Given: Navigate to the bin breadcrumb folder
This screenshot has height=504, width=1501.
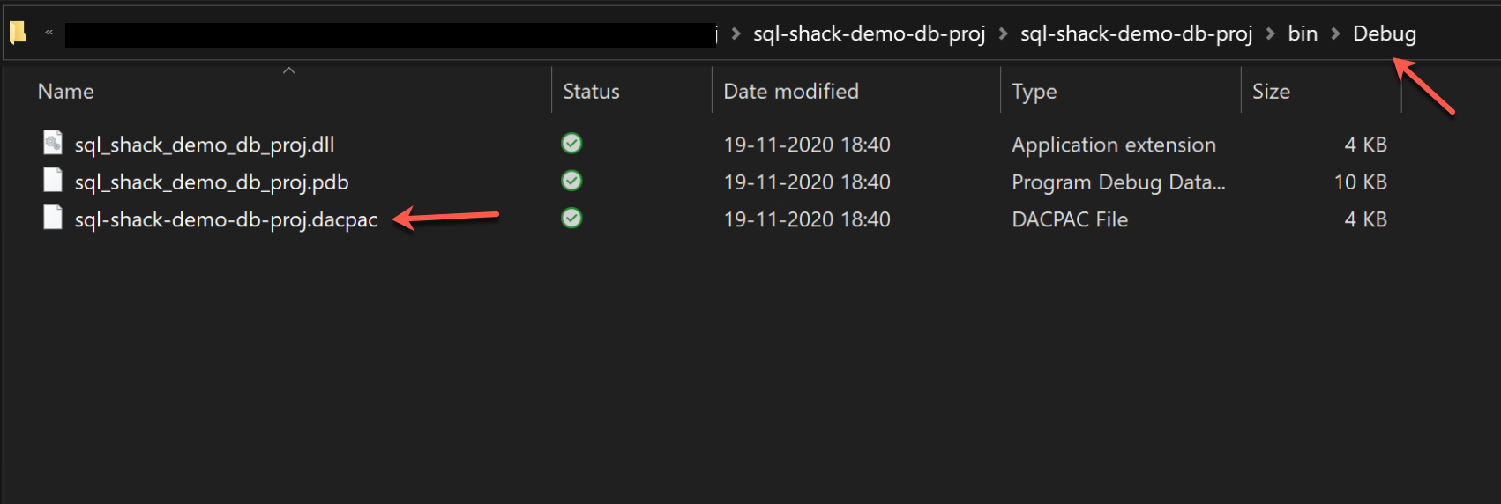Looking at the screenshot, I should point(1303,33).
